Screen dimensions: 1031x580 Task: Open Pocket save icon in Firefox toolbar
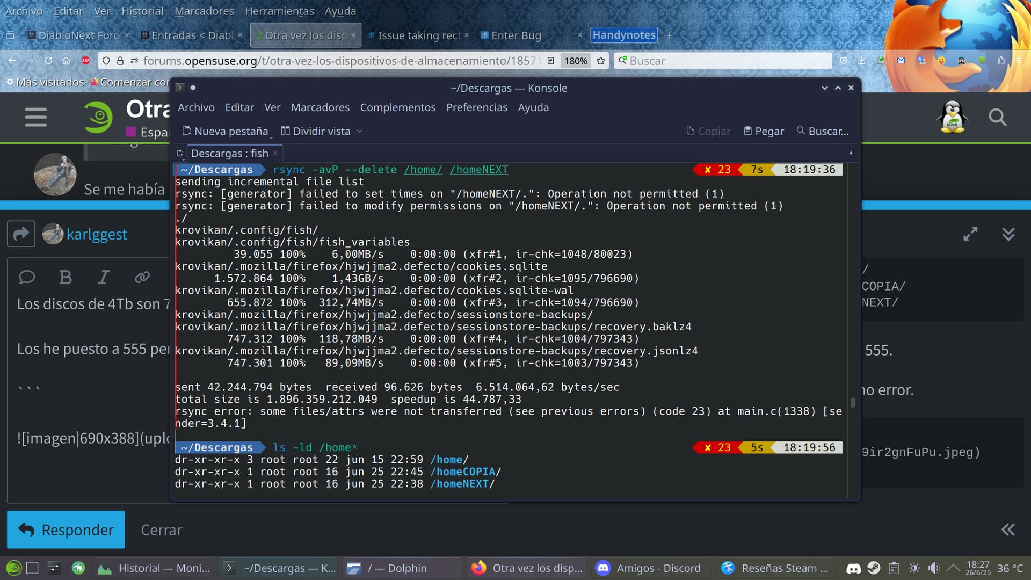tap(844, 61)
